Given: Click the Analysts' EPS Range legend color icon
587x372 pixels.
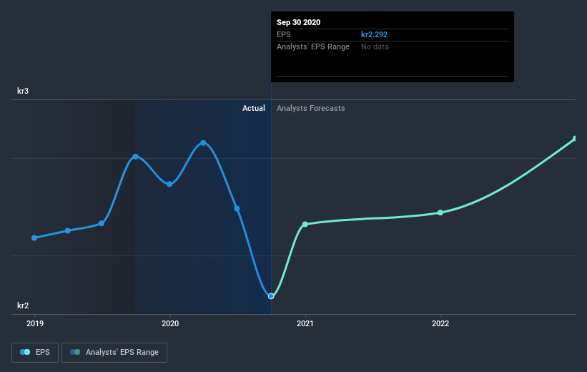Looking at the screenshot, I should click(x=75, y=352).
